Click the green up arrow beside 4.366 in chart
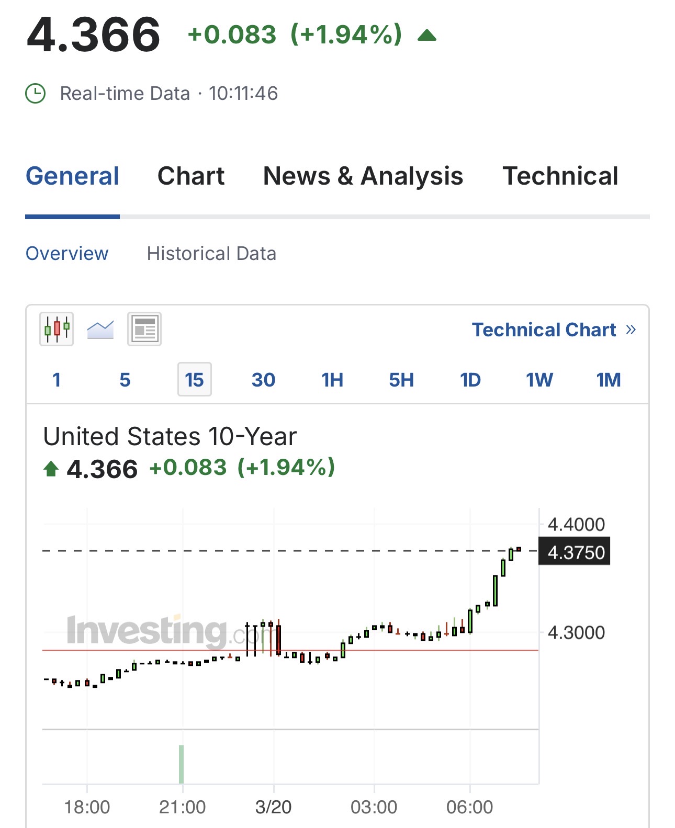675x828 pixels. tap(51, 469)
